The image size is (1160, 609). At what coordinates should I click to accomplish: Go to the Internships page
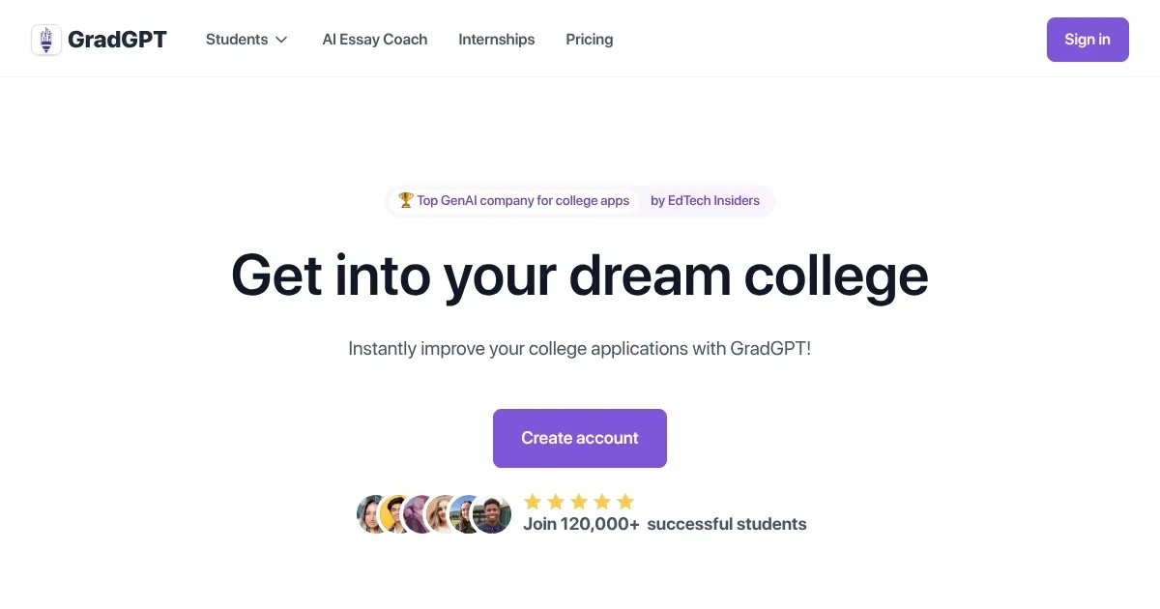496,40
